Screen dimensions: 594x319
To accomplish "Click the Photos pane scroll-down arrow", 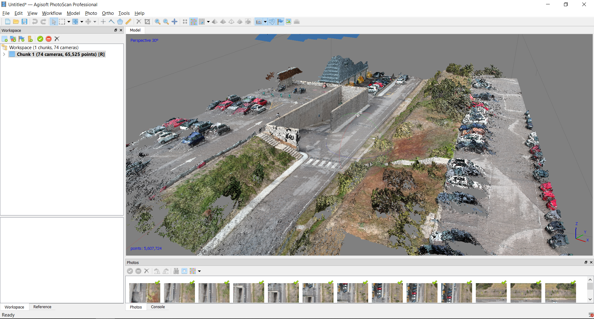I will (x=590, y=299).
